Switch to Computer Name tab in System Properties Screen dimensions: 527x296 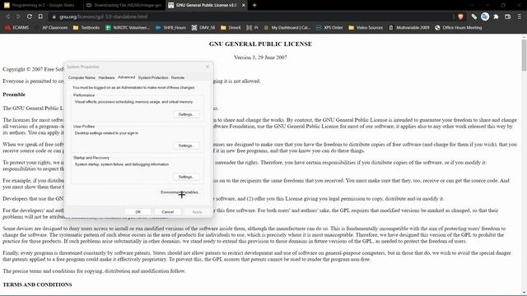[x=82, y=77]
